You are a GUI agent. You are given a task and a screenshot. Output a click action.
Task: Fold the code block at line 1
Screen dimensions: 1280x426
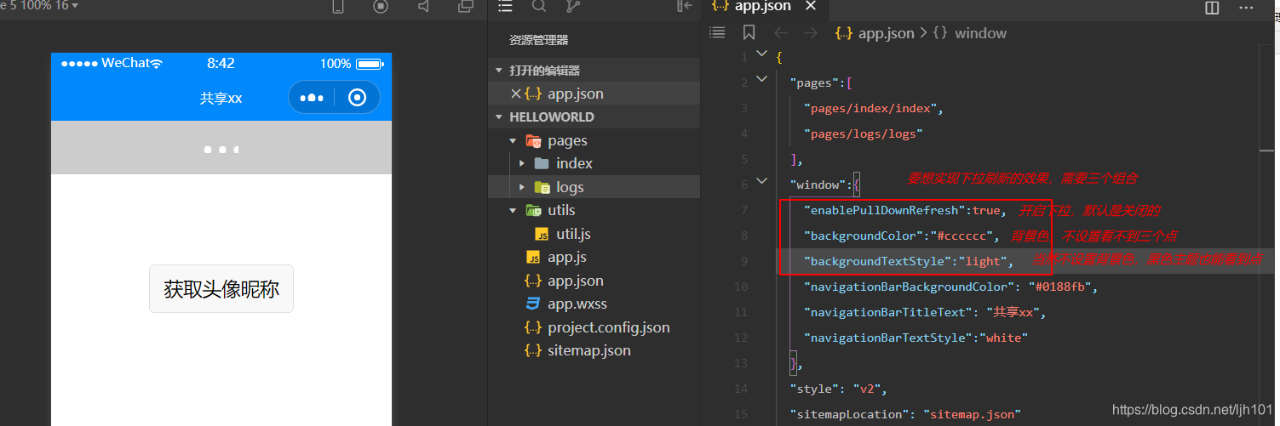(762, 54)
